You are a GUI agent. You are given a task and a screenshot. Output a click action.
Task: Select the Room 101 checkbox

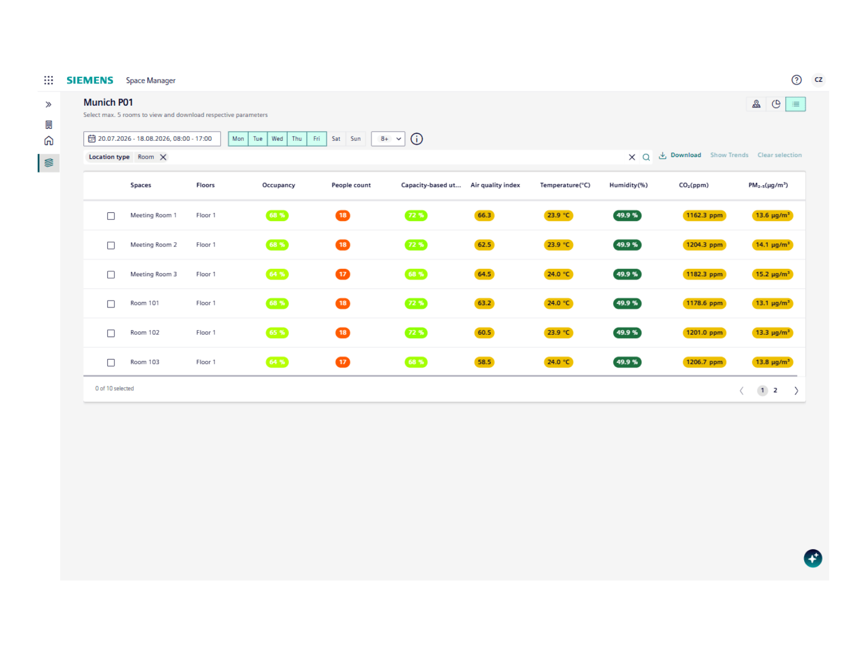(111, 304)
